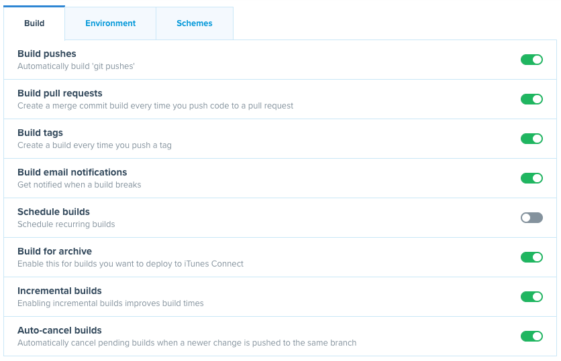Click the 'Build for archive' title text

tap(55, 251)
